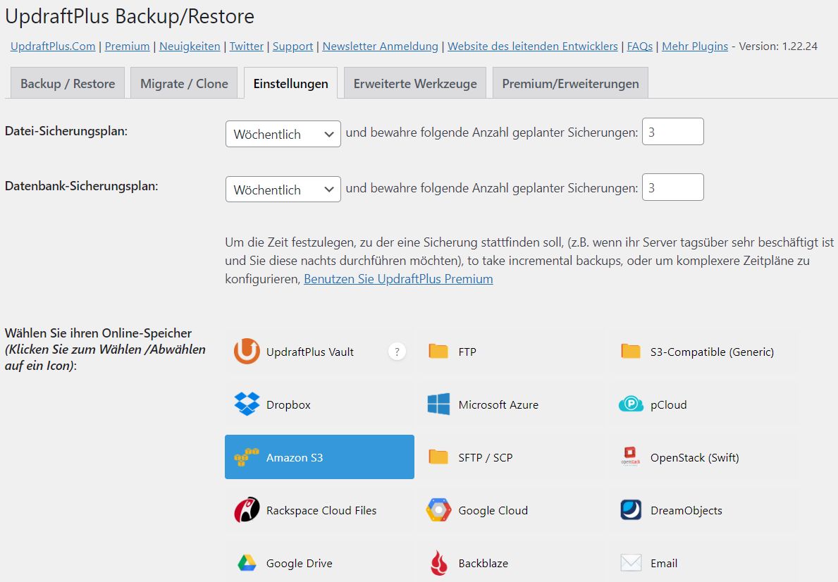Open the Datei-Sicherungsplan Wöchentlich dropdown
Viewport: 838px width, 582px height.
(283, 134)
